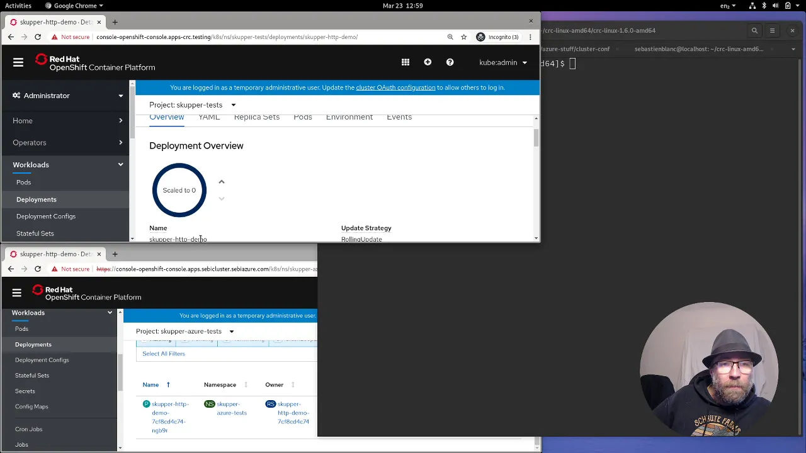Viewport: 806px width, 453px height.
Task: Switch to Pods tab in deployment details
Action: 303,117
